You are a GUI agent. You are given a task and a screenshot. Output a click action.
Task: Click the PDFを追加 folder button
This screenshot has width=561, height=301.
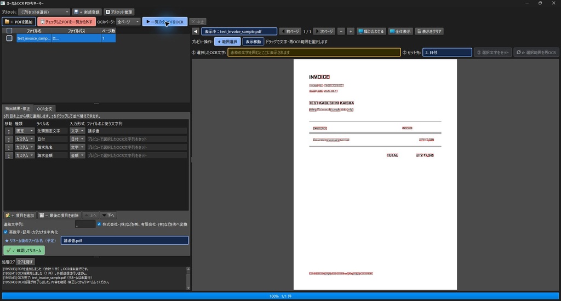(19, 22)
